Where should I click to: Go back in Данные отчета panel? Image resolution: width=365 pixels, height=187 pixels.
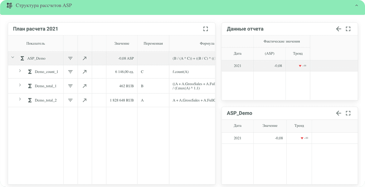[339, 29]
